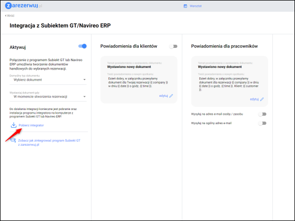This screenshot has width=295, height=221.
Task: Open Zobacz jak zintegrować program Subiekt GT link
Action: [x=49, y=143]
